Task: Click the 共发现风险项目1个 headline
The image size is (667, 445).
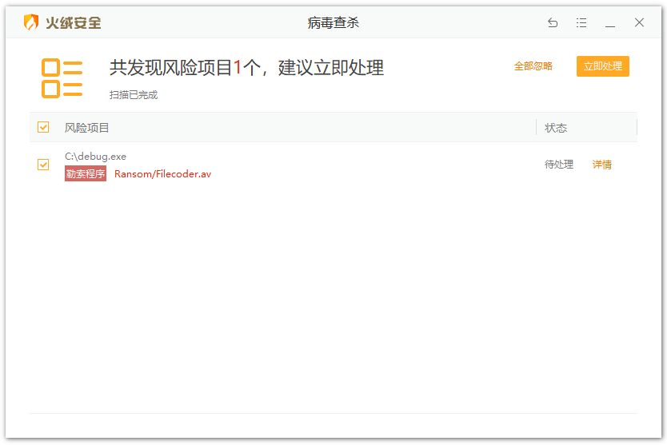Action: [x=246, y=68]
